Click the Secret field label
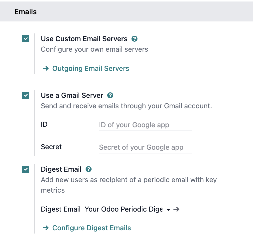 tap(51, 147)
